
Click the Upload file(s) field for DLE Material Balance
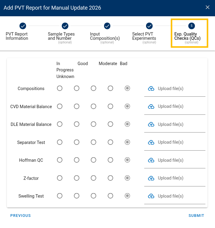click(175, 124)
